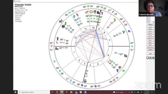Click the green Save button

(150, 31)
